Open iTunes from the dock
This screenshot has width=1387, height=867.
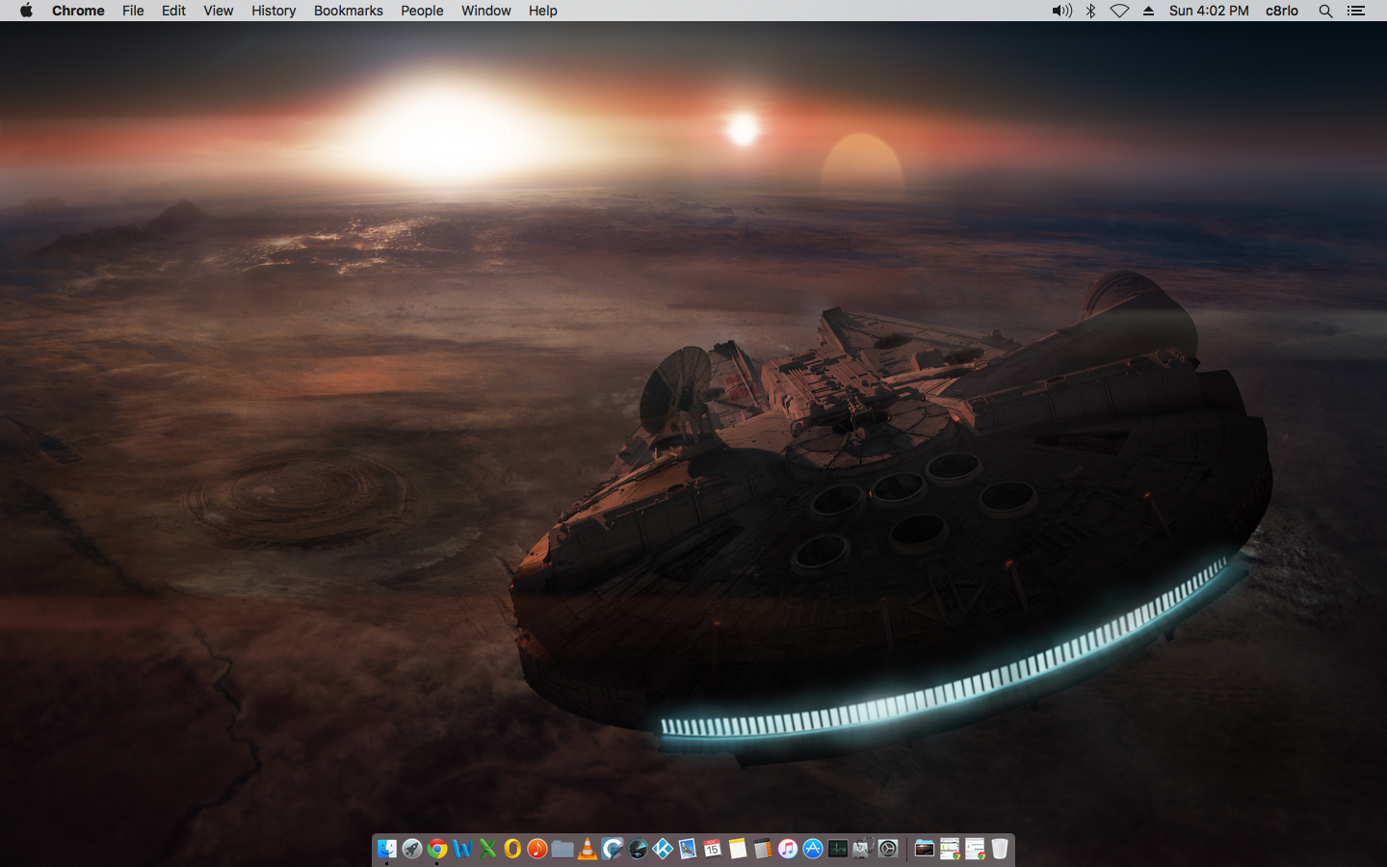[x=788, y=849]
